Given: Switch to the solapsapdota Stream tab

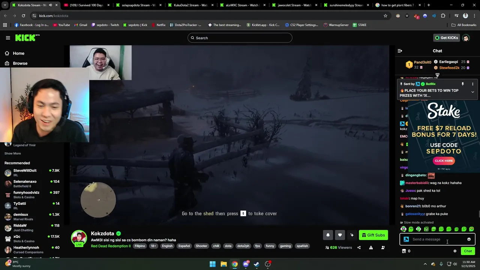Looking at the screenshot, I should tap(138, 5).
